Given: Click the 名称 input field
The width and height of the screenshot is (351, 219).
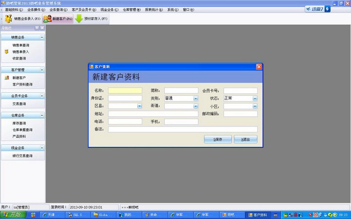Looking at the screenshot, I should click(125, 91).
